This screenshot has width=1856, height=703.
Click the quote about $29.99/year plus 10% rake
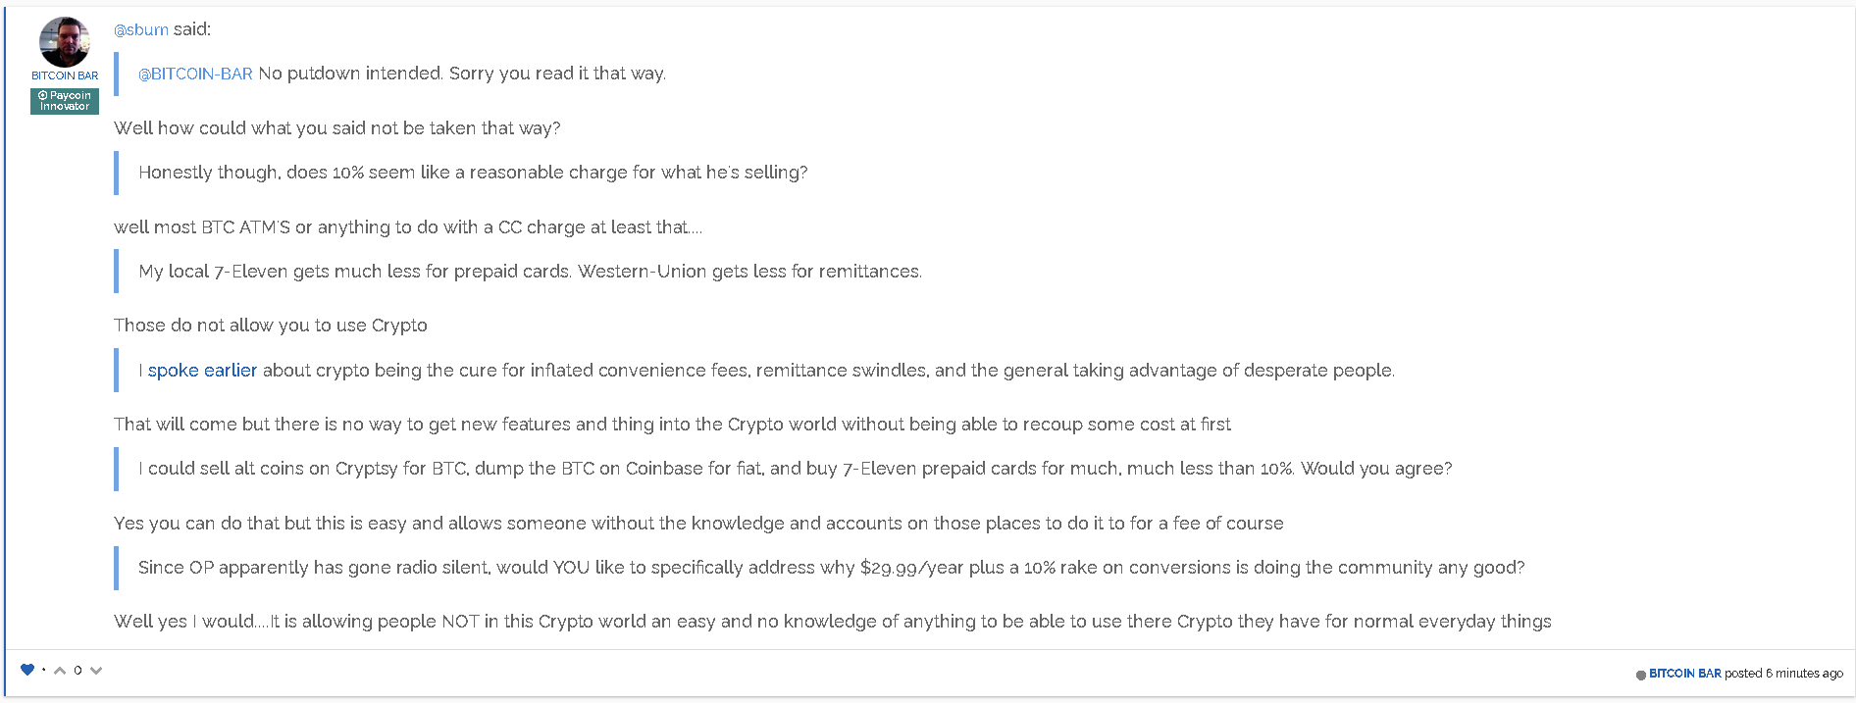click(831, 568)
